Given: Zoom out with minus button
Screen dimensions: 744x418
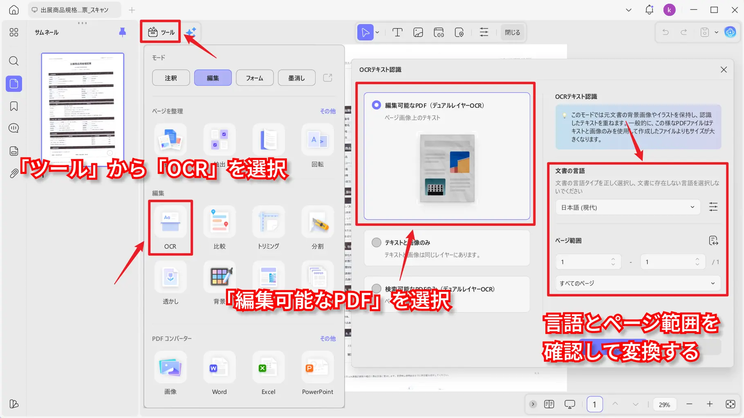Looking at the screenshot, I should coord(689,404).
